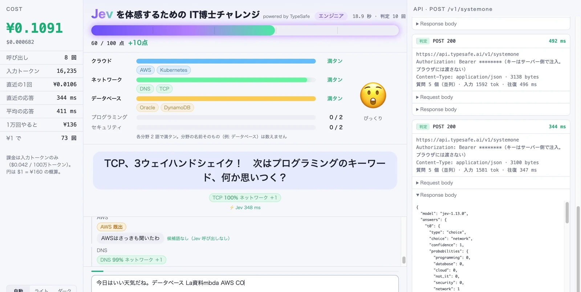Click the AWSはさっきも聞いたわ message
Image resolution: width=581 pixels, height=292 pixels.
[x=130, y=238]
